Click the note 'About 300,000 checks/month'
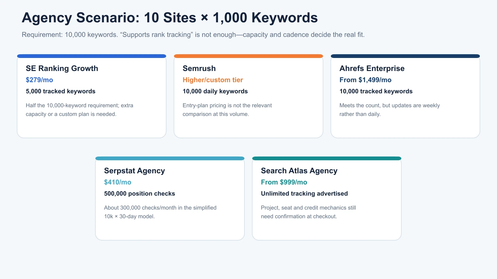Screen dimensions: 497x279 [x=160, y=212]
